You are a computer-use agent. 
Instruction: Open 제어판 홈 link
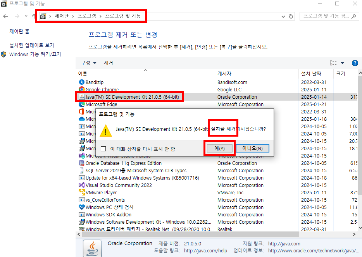point(19,31)
